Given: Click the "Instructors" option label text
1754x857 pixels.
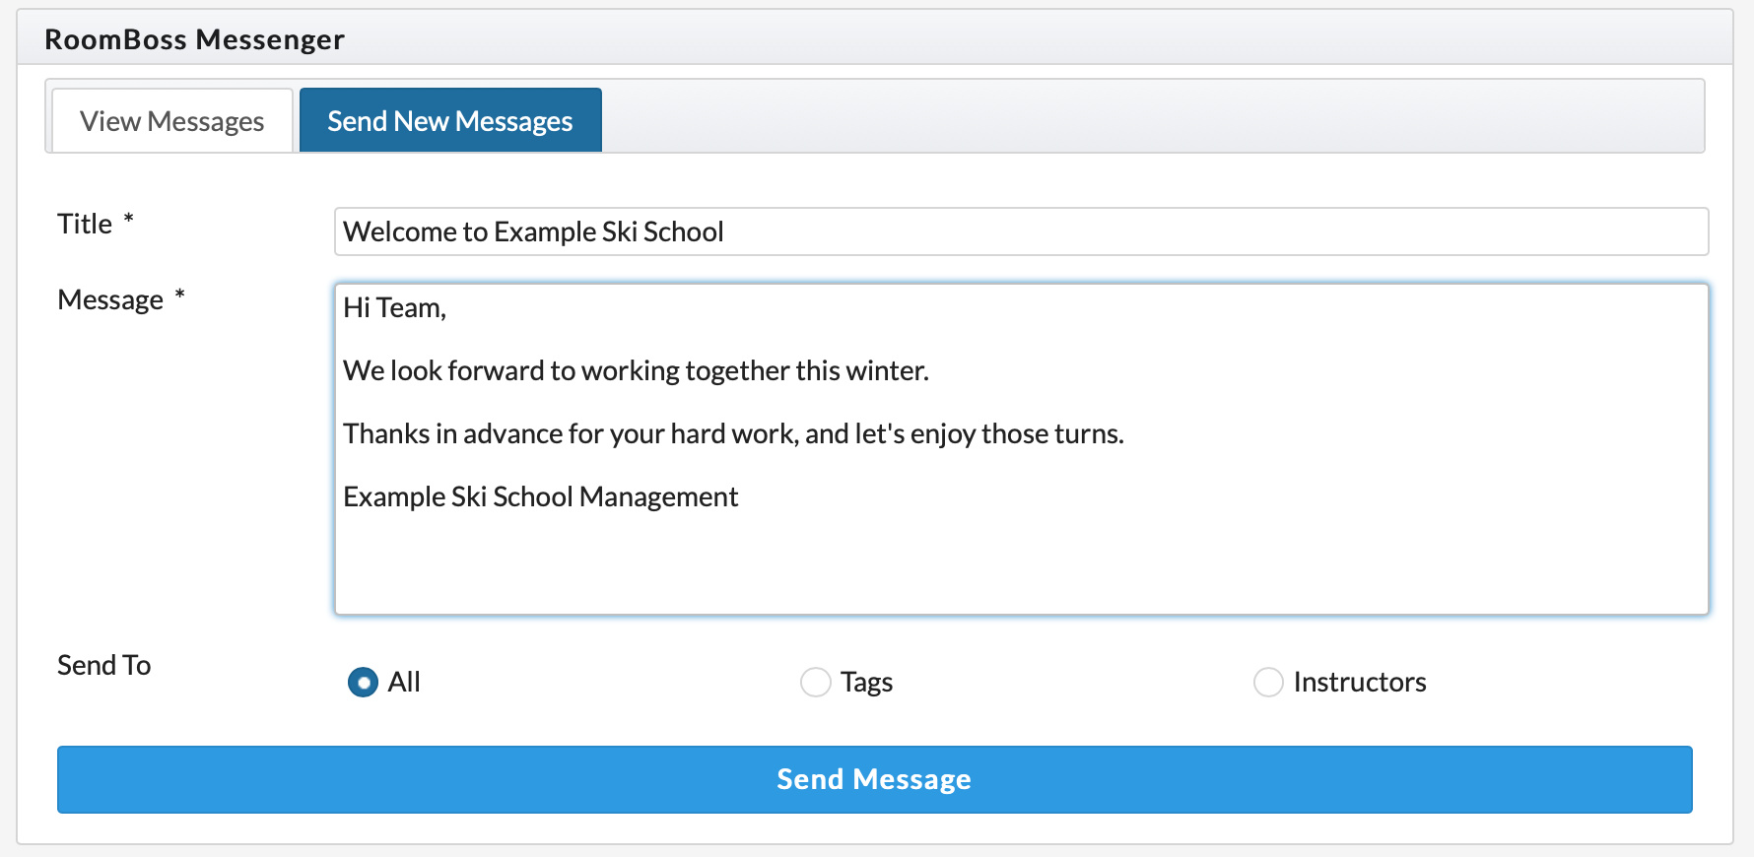Looking at the screenshot, I should point(1359,682).
